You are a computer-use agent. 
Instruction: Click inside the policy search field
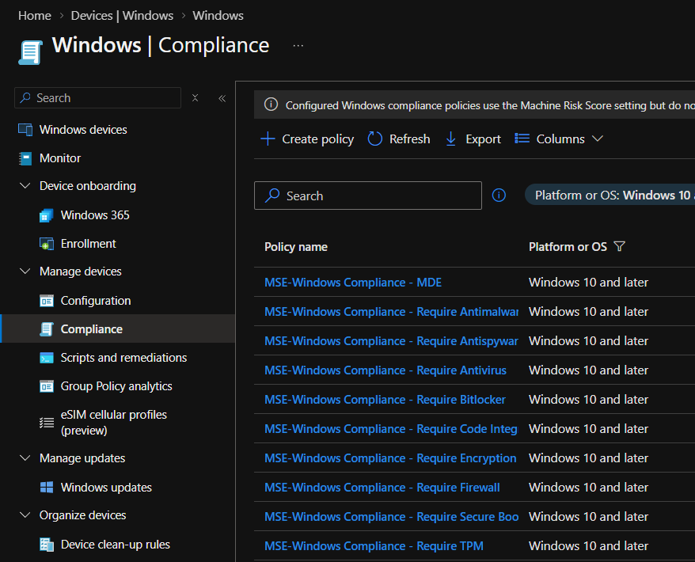coord(368,196)
